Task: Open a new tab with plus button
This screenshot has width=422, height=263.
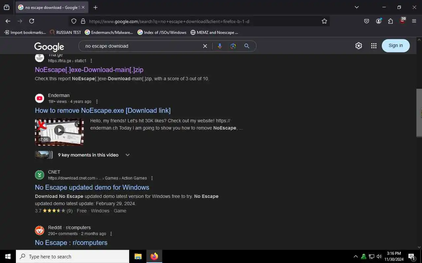Action: (x=95, y=7)
